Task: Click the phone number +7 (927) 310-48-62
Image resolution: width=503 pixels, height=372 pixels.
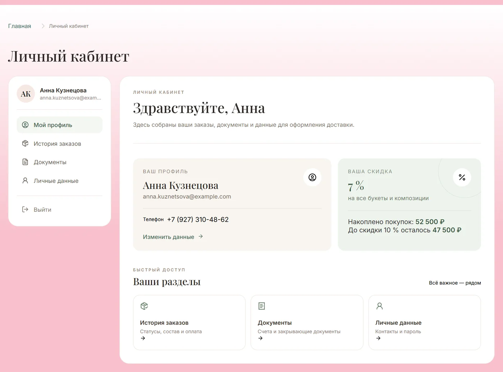Action: point(198,220)
